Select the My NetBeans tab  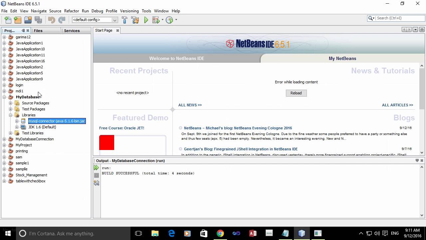[342, 58]
